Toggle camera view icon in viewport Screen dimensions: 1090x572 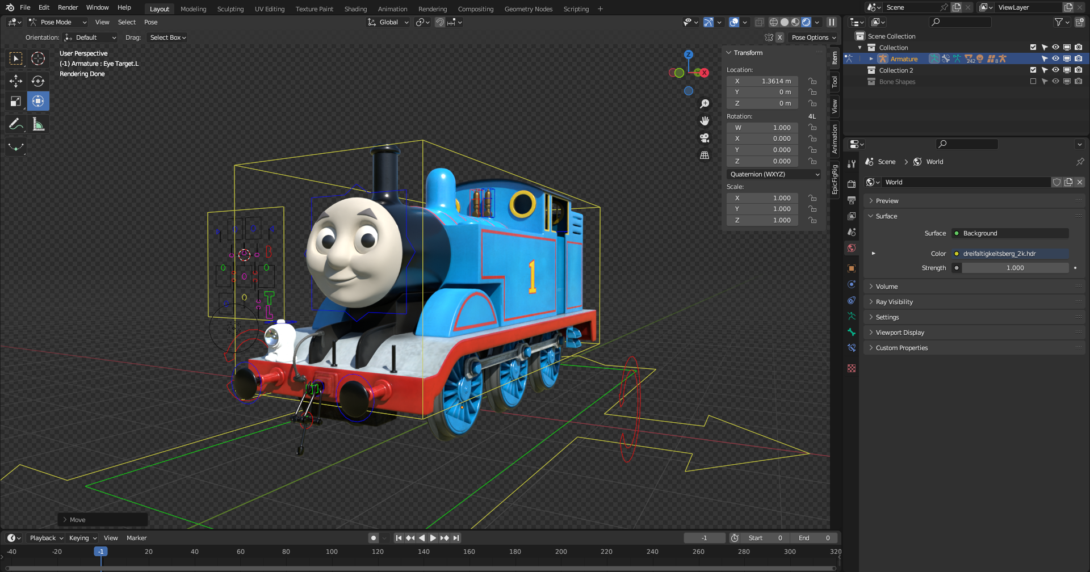click(x=705, y=138)
